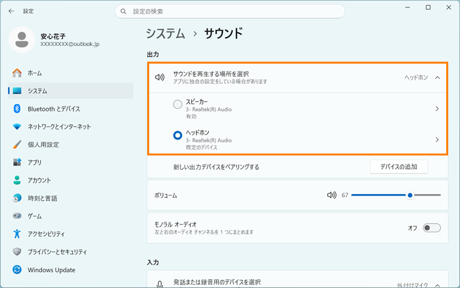Go to システム breadcrumb link
The image size is (460, 288).
click(x=166, y=33)
